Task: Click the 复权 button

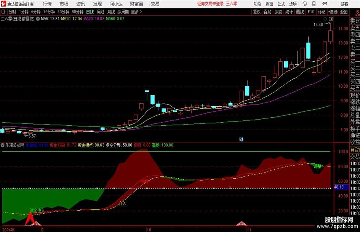Action: tap(257, 12)
